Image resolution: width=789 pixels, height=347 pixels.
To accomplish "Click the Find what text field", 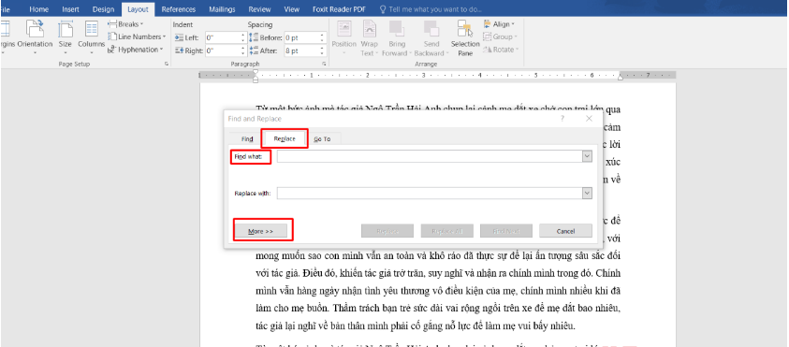I will point(430,157).
